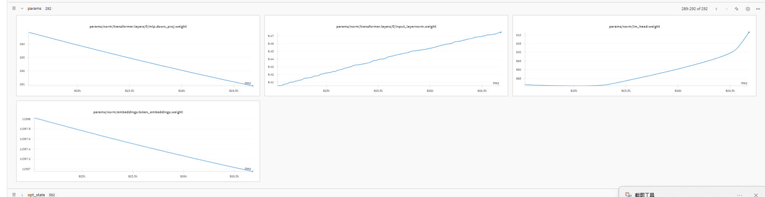Grab the opt_state section drag handle
Image resolution: width=765 pixels, height=197 pixels.
point(14,195)
